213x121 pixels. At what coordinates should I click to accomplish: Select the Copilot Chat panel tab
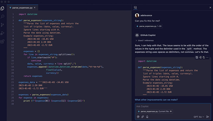tap(135, 8)
